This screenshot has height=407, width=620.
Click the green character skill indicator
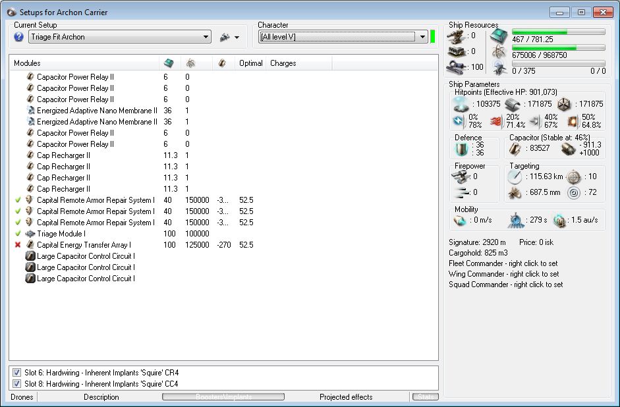click(433, 36)
